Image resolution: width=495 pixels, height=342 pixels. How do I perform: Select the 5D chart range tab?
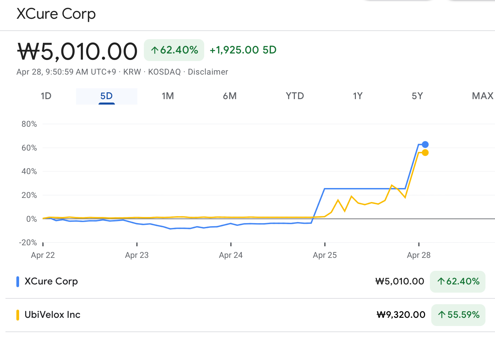[x=106, y=96]
